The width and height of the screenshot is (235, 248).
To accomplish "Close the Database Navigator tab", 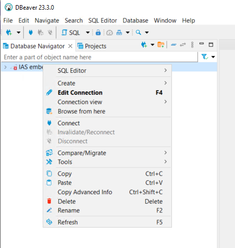I will coord(70,46).
